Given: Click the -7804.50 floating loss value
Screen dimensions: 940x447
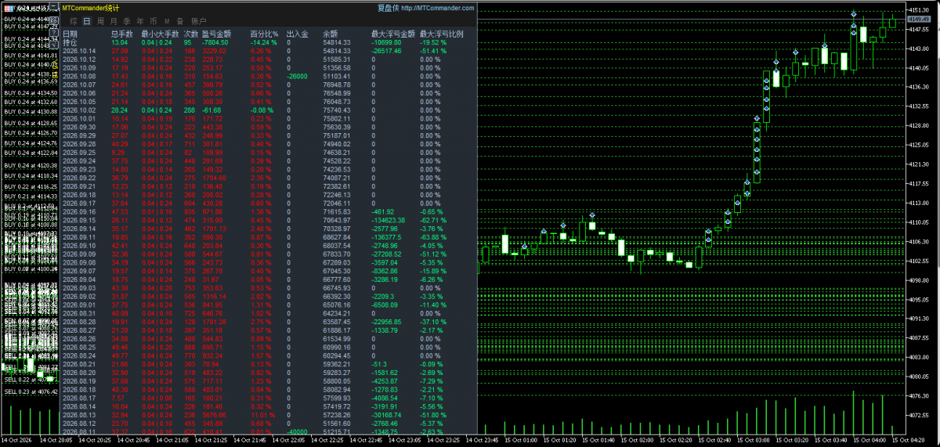Looking at the screenshot, I should 215,42.
